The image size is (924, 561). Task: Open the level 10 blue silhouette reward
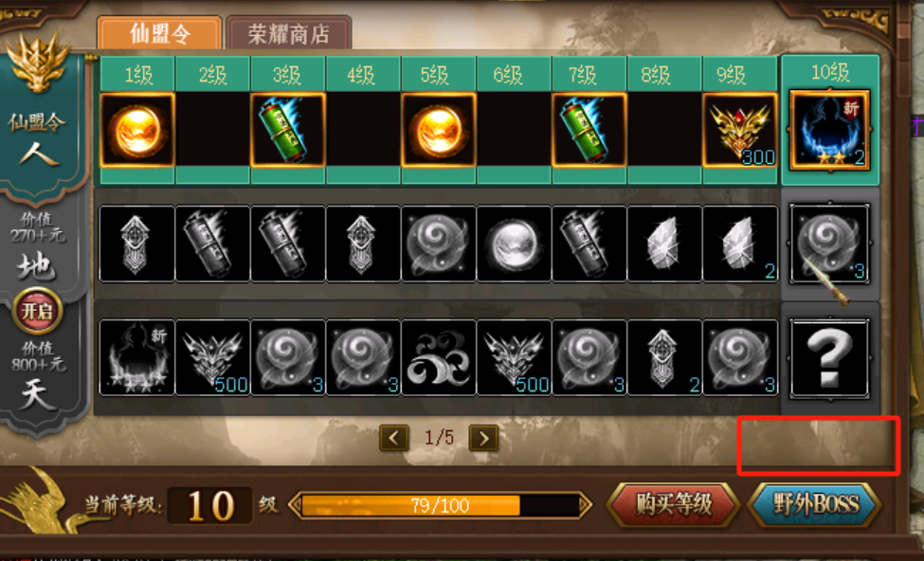830,130
